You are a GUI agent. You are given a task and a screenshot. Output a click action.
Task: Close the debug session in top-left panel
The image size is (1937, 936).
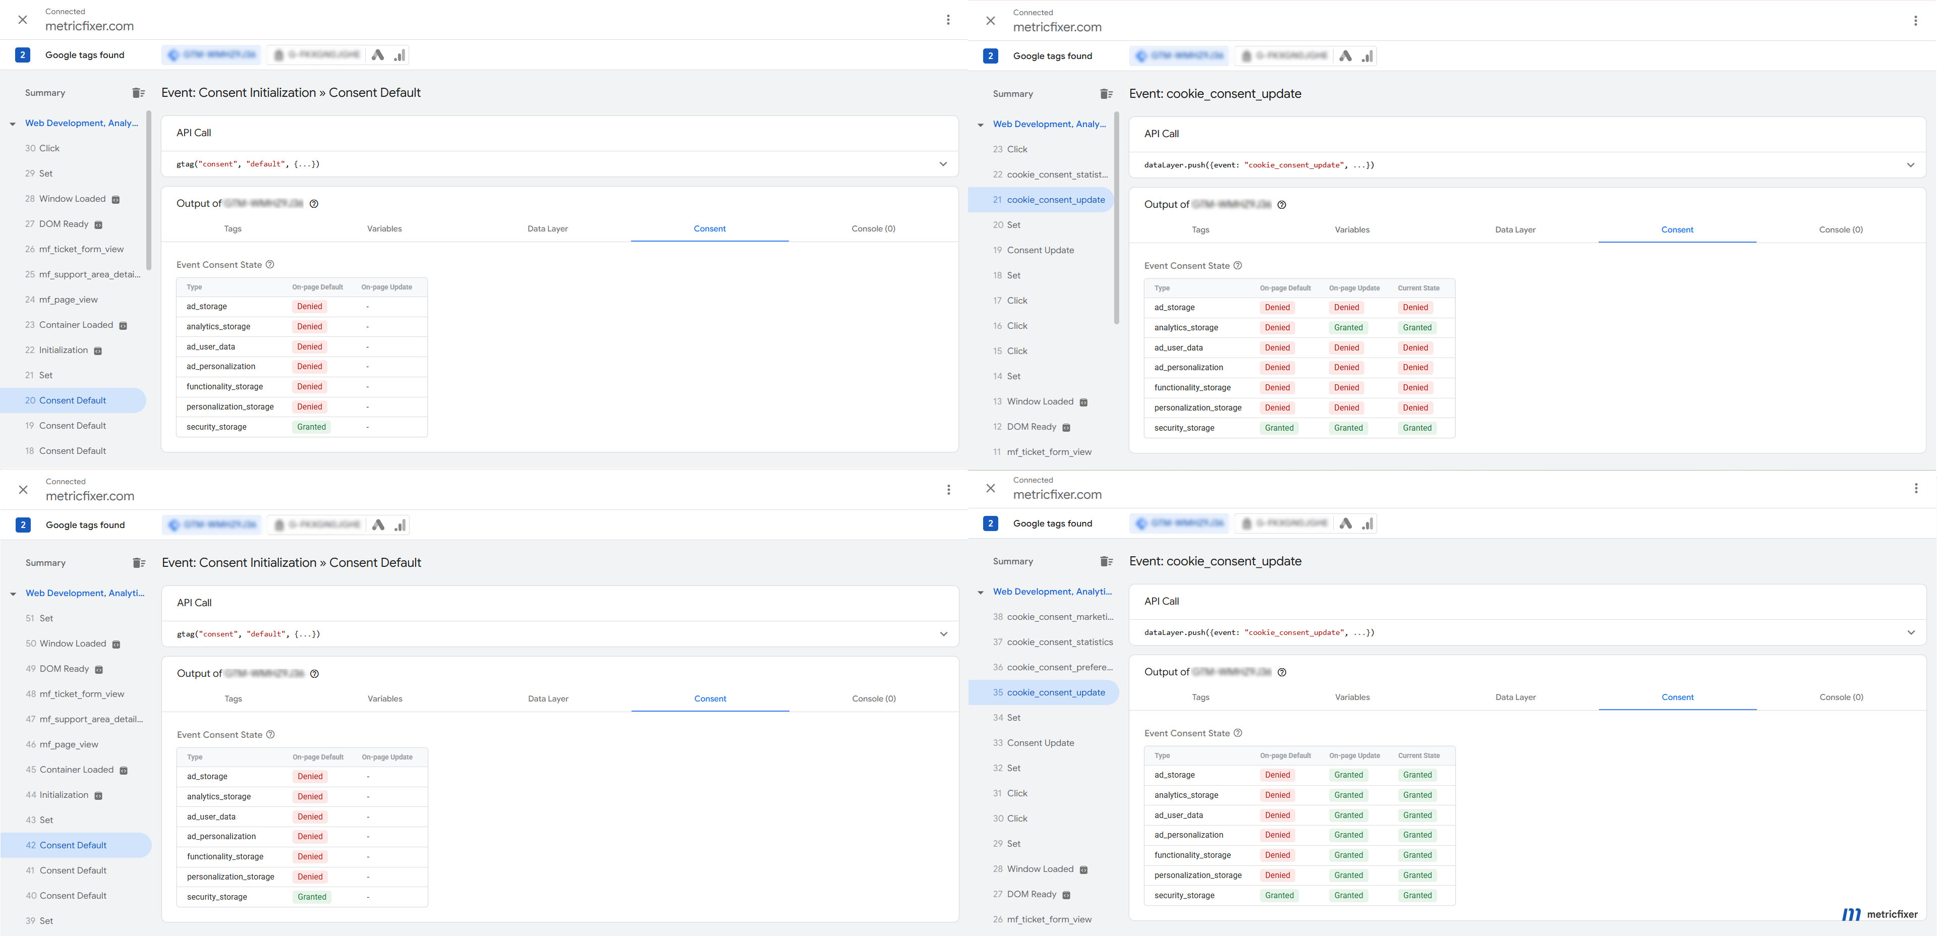(x=23, y=20)
